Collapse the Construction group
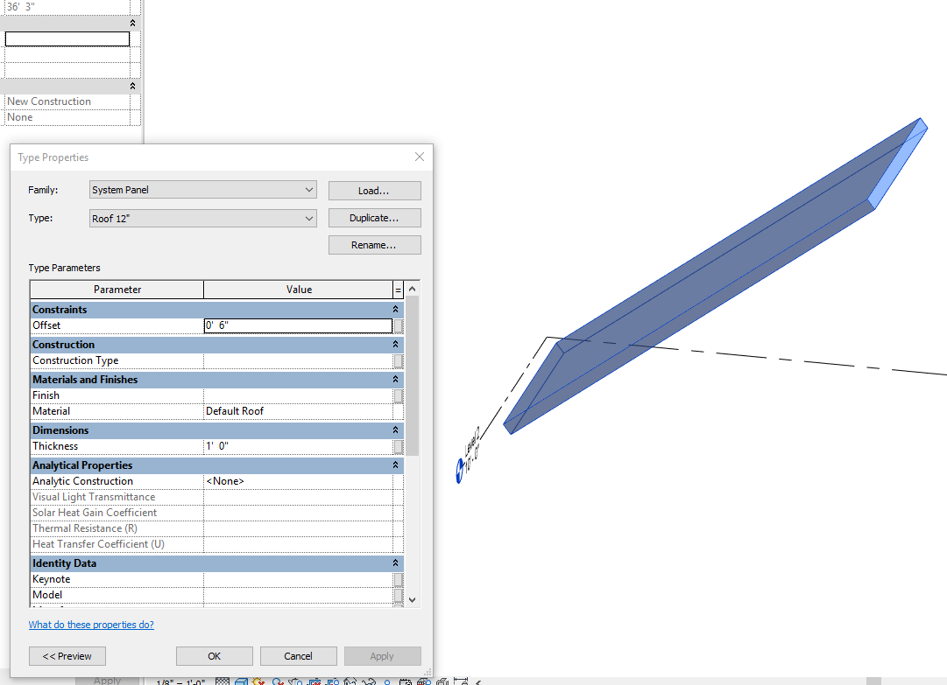The width and height of the screenshot is (947, 685). pos(396,345)
